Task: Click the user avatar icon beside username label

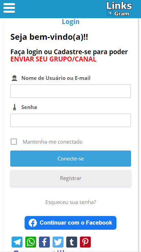Action: pyautogui.click(x=14, y=78)
